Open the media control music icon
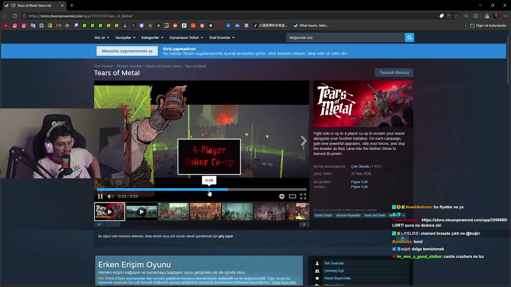This screenshot has height=287, width=511. coord(487,16)
